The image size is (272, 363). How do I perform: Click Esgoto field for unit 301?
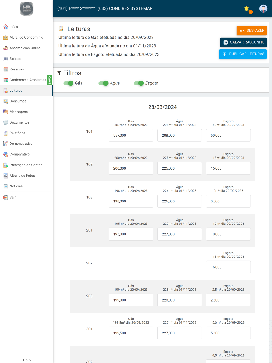pos(228,333)
